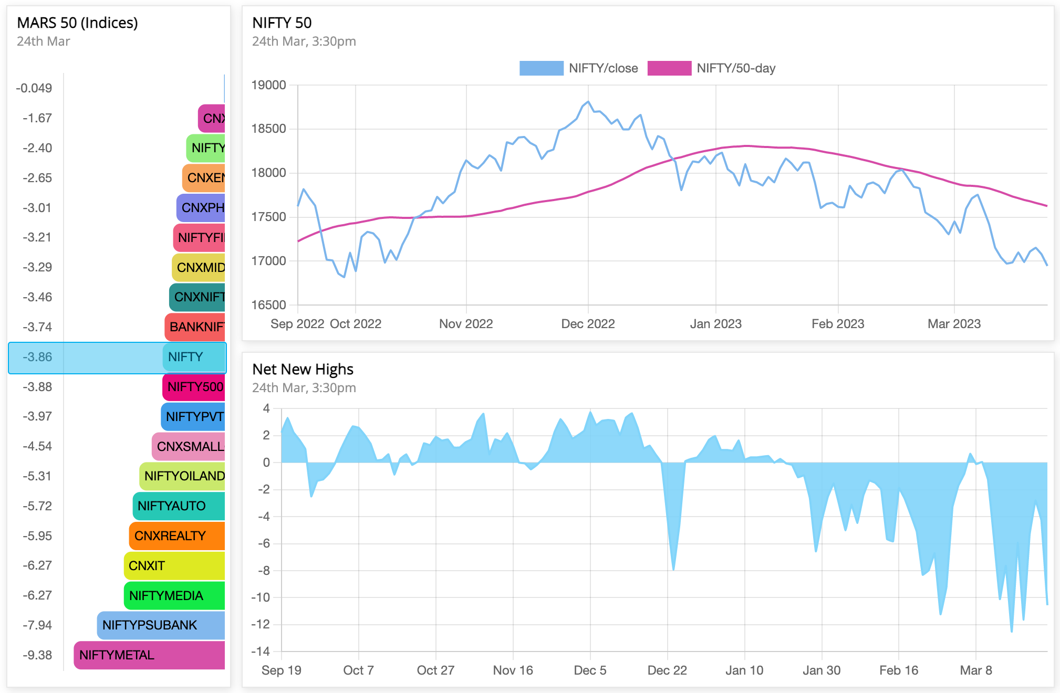Click the Oct 27 label on Net New Highs
The height and width of the screenshot is (693, 1060).
point(435,670)
